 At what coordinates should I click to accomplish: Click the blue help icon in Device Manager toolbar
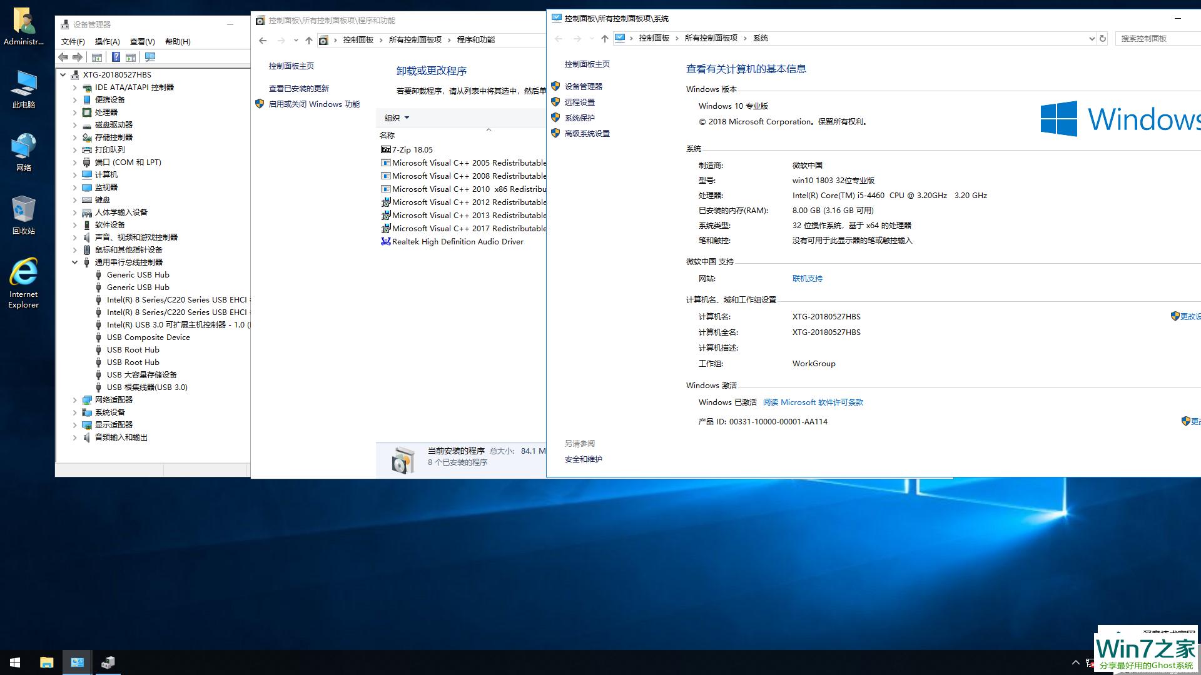click(116, 57)
